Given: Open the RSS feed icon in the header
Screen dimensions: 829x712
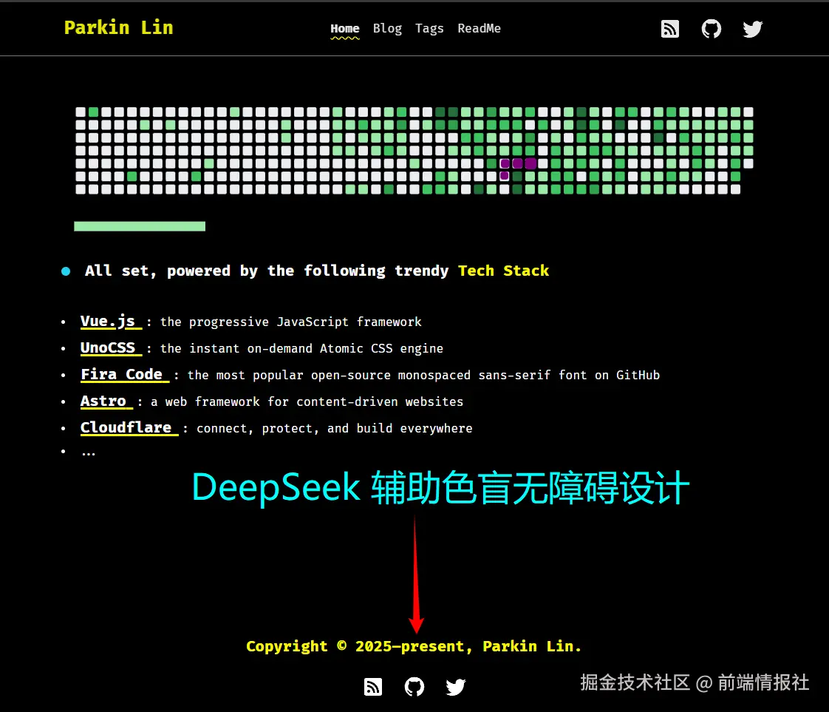Looking at the screenshot, I should pyautogui.click(x=669, y=29).
